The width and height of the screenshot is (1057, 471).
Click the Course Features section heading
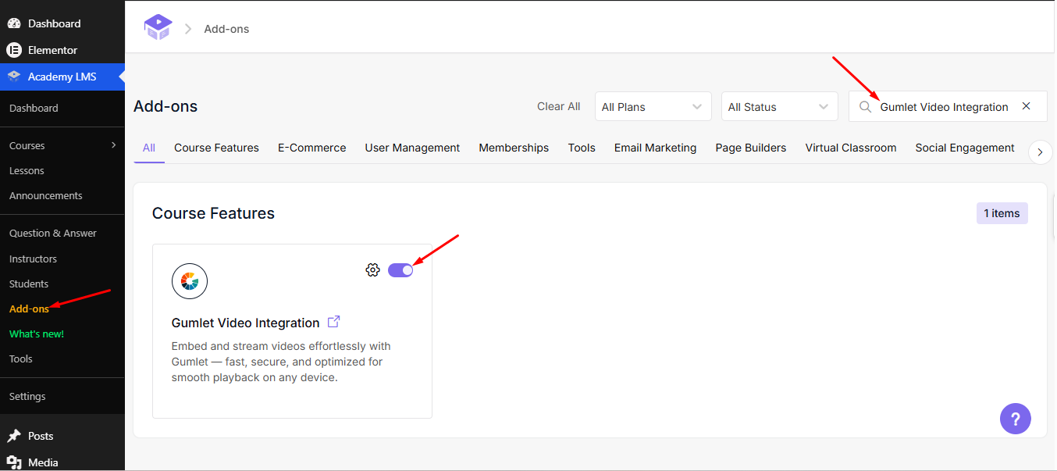pos(213,213)
